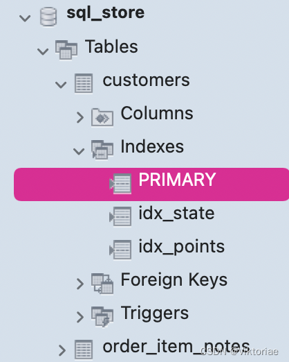Click the Triggers group icon
The image size is (289, 362).
coord(102,316)
